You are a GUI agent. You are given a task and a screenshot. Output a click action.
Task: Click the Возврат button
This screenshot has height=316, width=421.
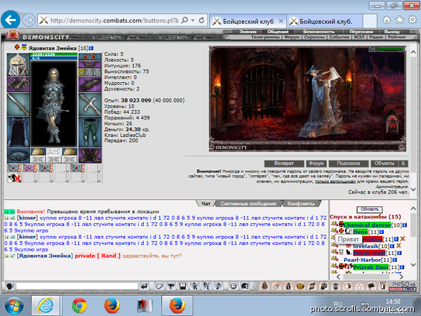click(284, 164)
